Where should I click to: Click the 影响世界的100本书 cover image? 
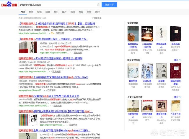click(x=133, y=33)
